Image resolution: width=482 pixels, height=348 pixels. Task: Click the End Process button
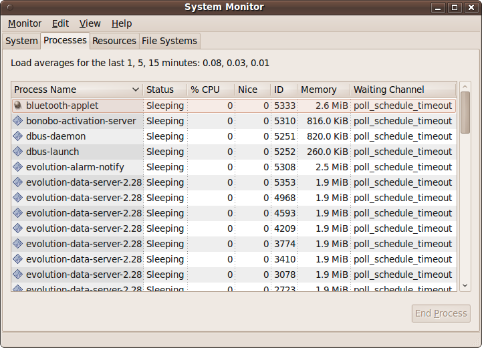tap(441, 313)
